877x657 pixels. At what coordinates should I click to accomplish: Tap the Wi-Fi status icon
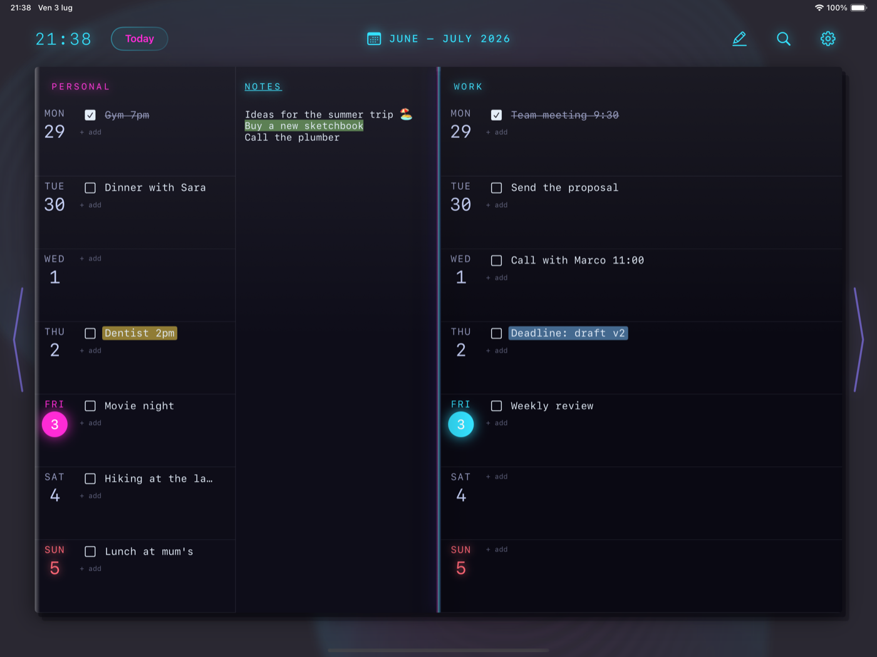pos(819,8)
